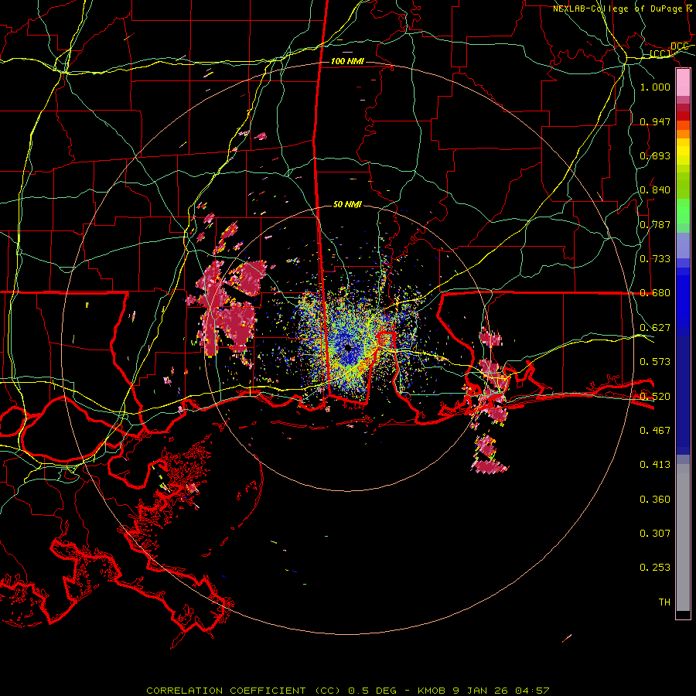Click the 50 NMI range ring label
The height and width of the screenshot is (696, 696).
(347, 204)
